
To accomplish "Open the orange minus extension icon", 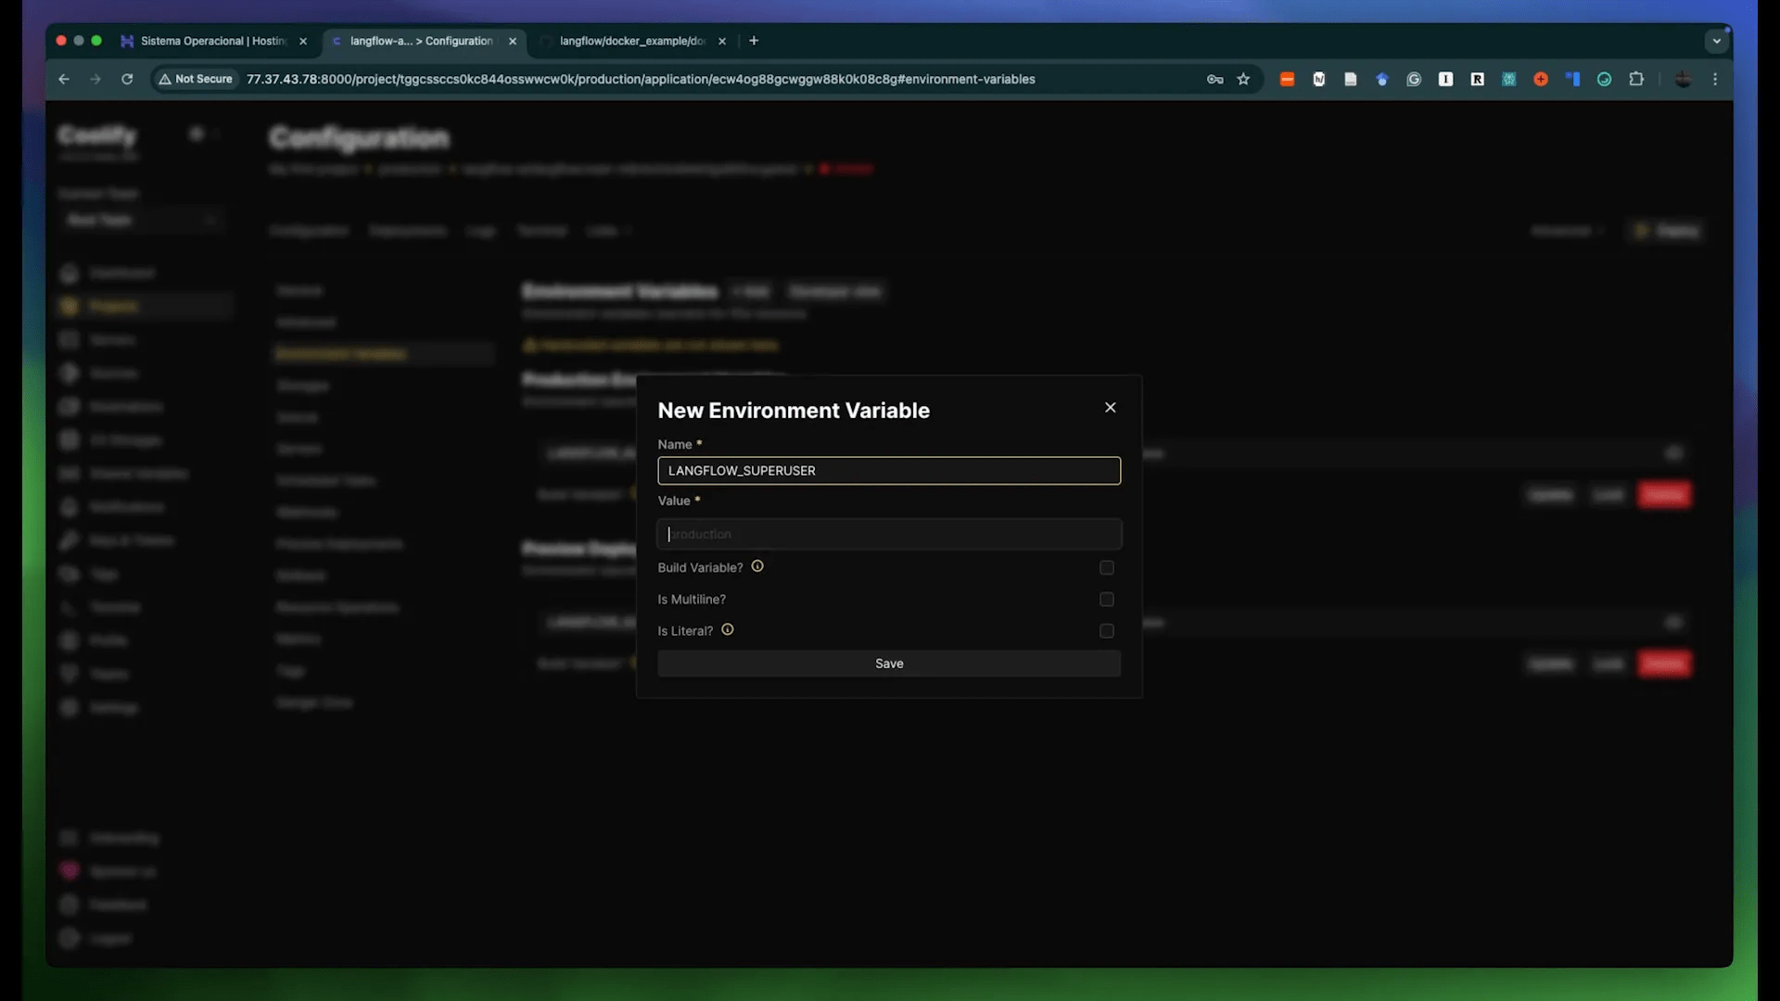I will [x=1287, y=80].
